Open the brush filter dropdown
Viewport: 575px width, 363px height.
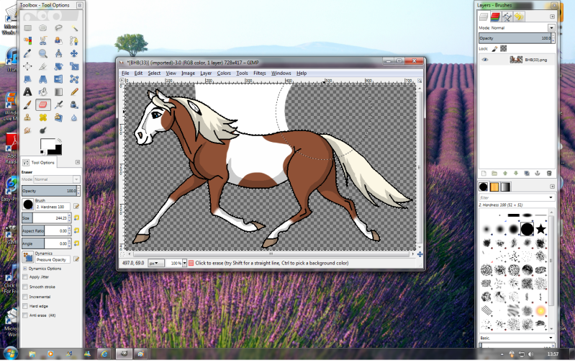[x=551, y=197]
